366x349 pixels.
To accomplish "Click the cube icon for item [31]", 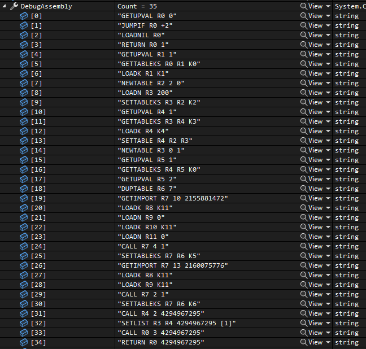I will pyautogui.click(x=24, y=313).
